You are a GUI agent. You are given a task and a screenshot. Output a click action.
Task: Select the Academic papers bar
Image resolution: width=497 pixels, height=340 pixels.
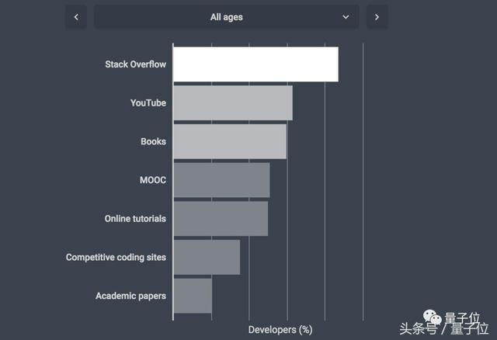coord(192,296)
